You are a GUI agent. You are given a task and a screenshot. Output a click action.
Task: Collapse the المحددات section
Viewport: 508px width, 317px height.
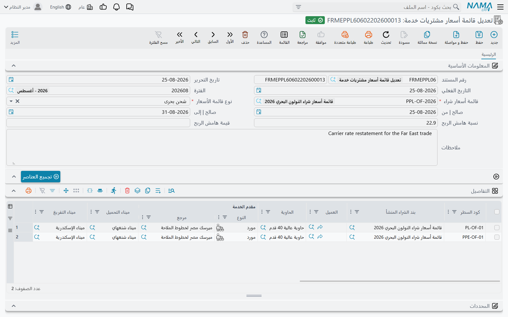14,306
